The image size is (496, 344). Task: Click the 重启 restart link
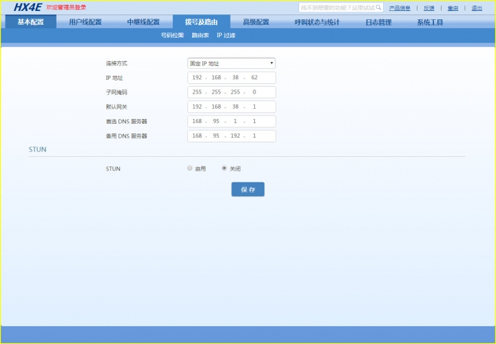pos(453,8)
